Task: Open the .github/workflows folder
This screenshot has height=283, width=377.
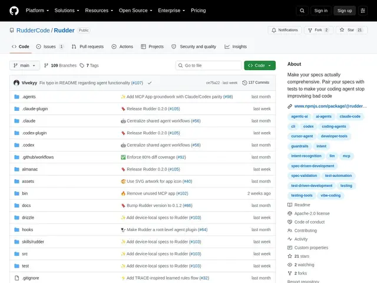Action: tap(38, 157)
